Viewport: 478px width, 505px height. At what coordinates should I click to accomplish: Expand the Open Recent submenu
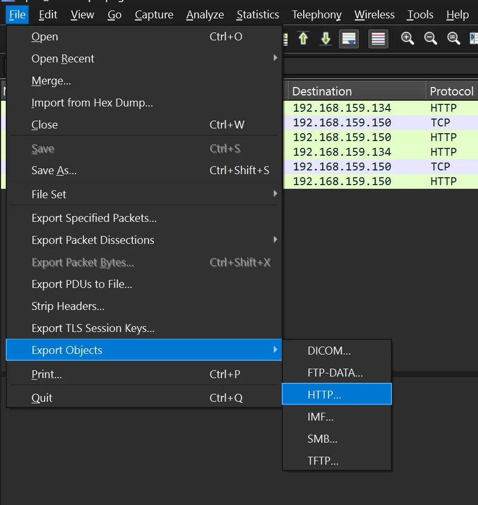(144, 59)
